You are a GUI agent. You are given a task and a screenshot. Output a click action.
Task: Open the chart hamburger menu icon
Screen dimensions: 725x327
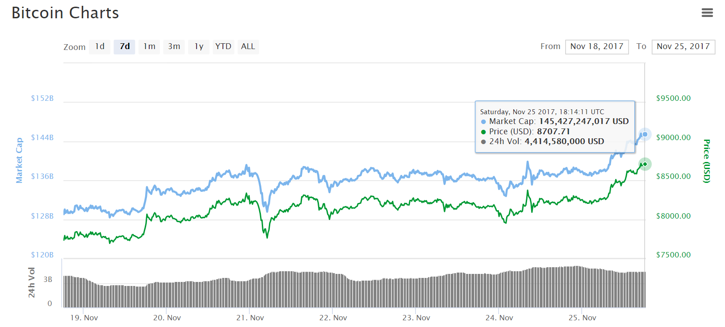tap(707, 13)
